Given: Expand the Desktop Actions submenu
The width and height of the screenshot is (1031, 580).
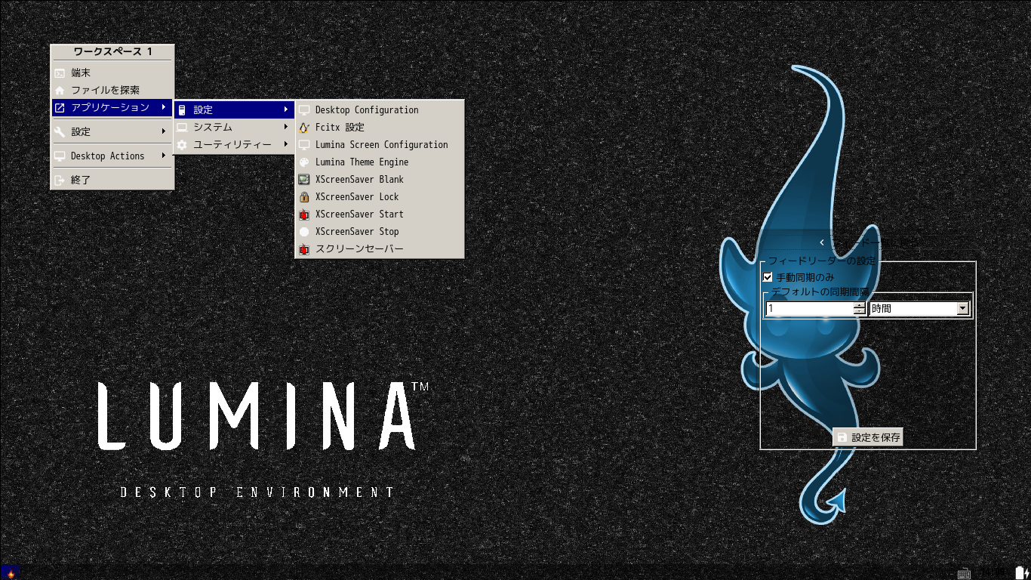Looking at the screenshot, I should pyautogui.click(x=112, y=156).
